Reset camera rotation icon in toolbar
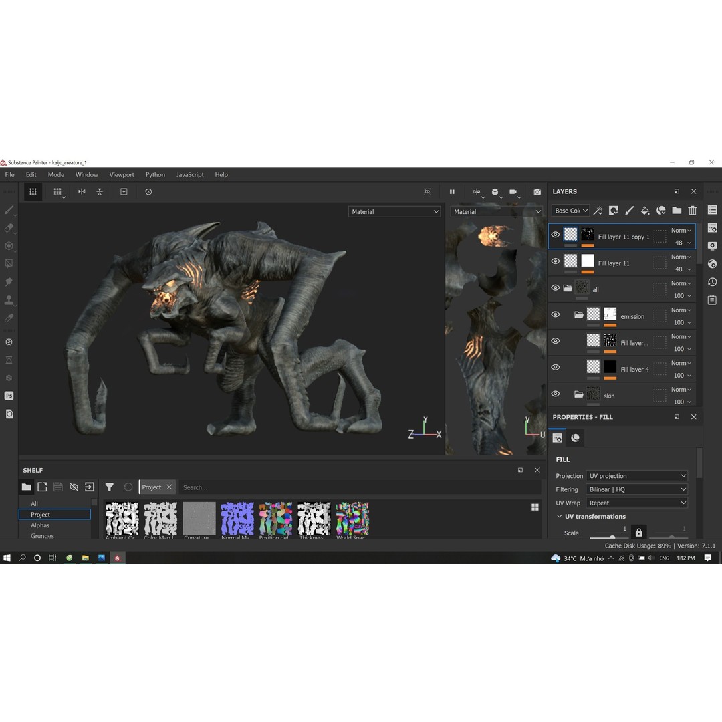The height and width of the screenshot is (722, 722). (x=148, y=192)
